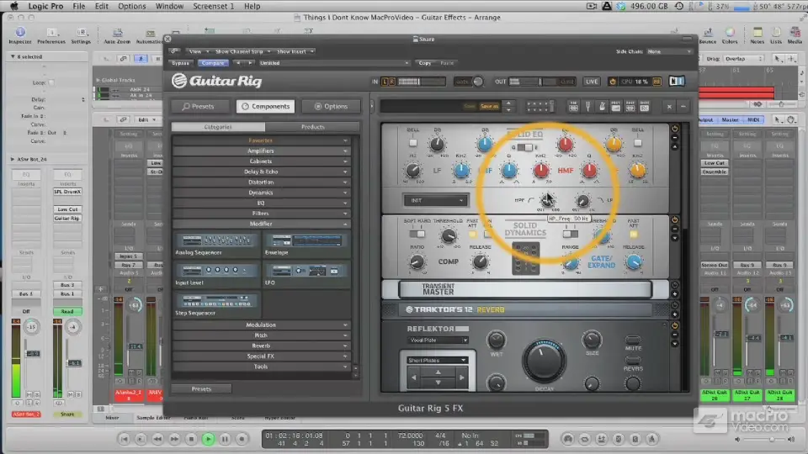Open the Side Chain dropdown

point(669,51)
